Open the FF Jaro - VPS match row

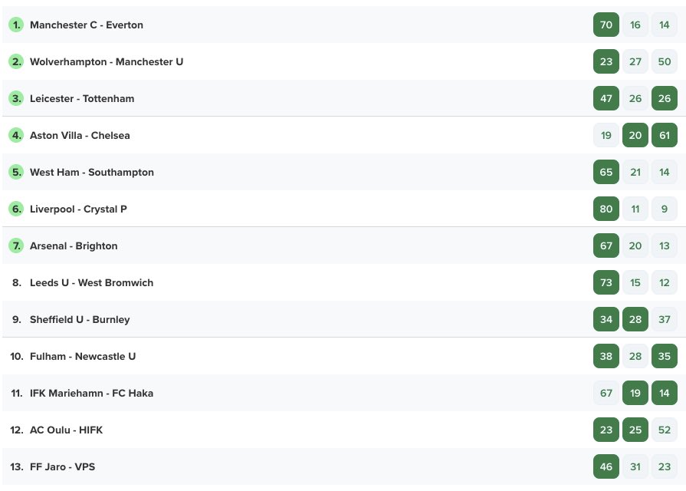(x=343, y=466)
